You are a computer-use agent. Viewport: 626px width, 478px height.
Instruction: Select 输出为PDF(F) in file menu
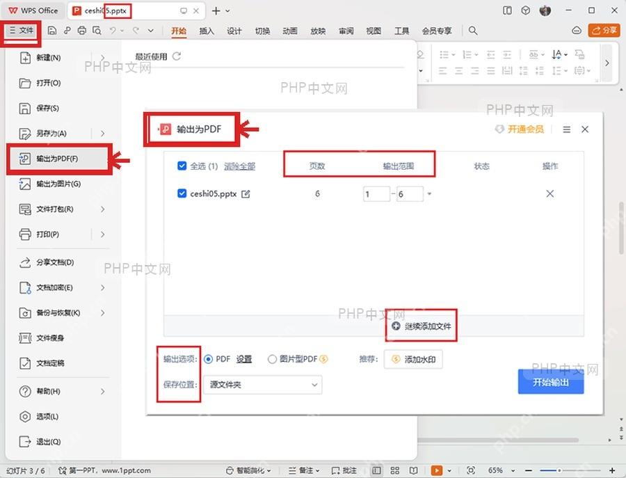(58, 159)
